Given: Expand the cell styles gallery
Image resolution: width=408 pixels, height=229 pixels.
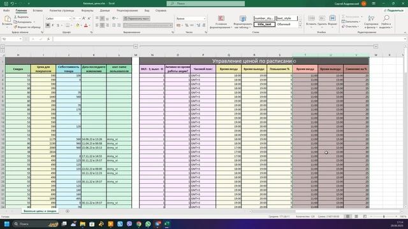Looking at the screenshot, I should [x=300, y=26].
